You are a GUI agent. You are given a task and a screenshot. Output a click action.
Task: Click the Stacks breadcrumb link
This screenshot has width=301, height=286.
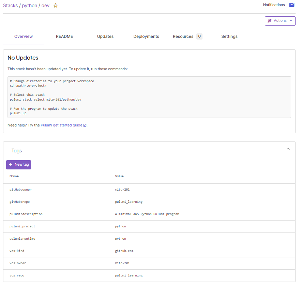pos(10,5)
